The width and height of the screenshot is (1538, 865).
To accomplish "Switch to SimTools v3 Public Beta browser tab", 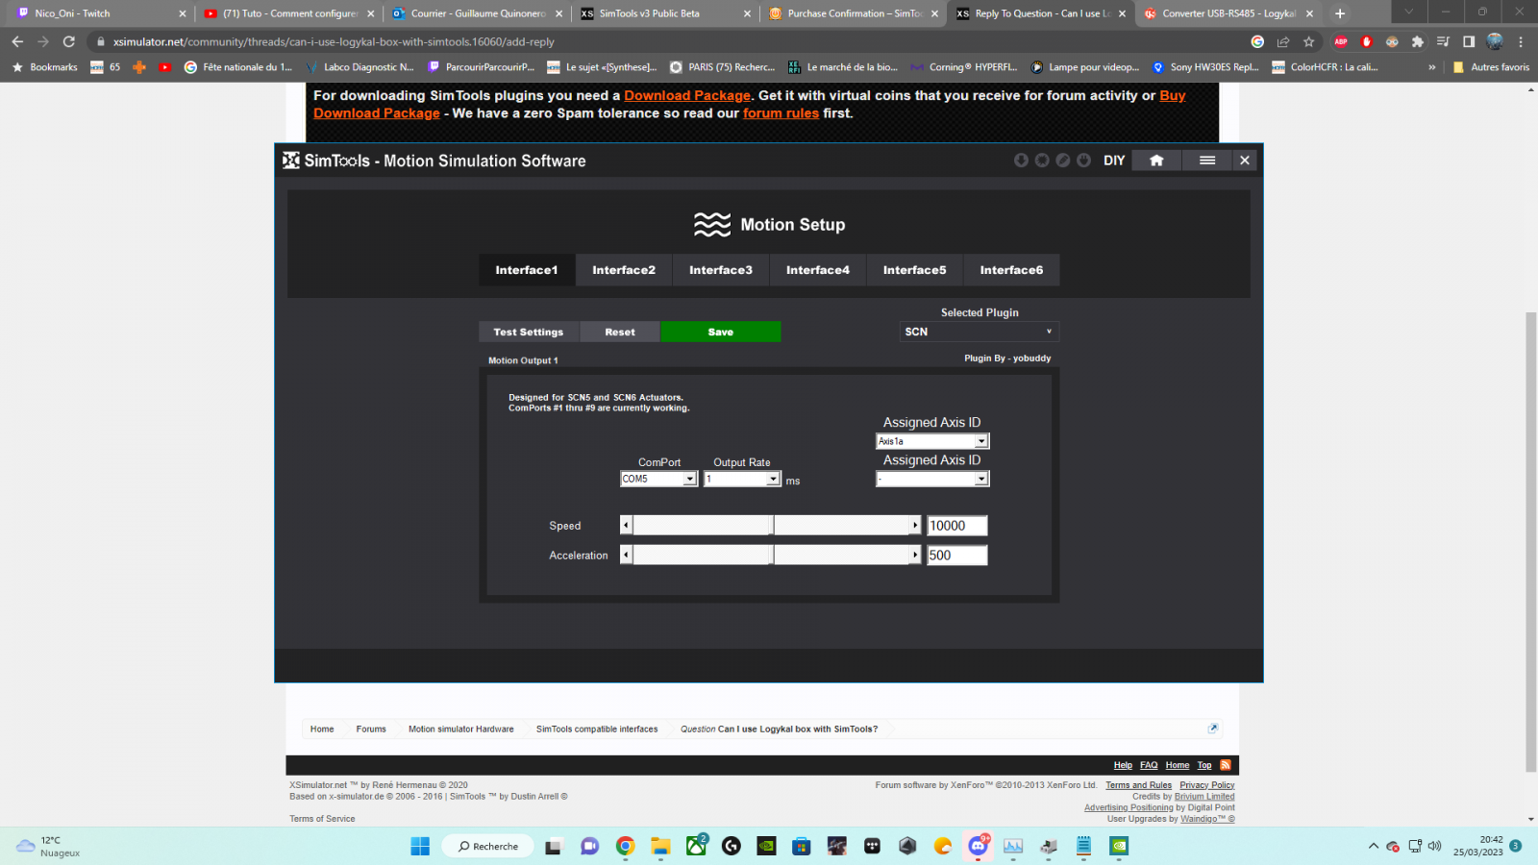I will [666, 13].
